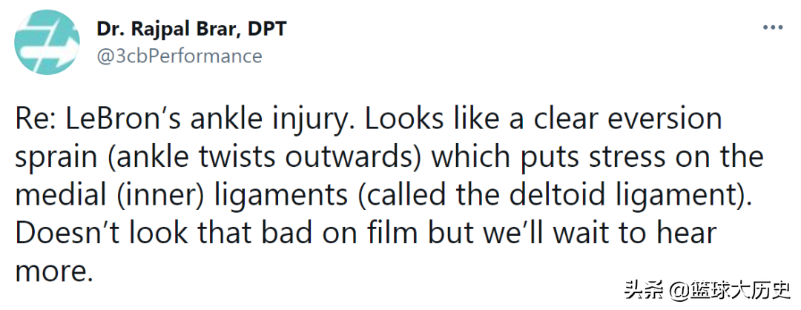This screenshot has width=801, height=310.
Task: Open Dr. Rajpal Brar, DPT profile name
Action: click(x=191, y=30)
